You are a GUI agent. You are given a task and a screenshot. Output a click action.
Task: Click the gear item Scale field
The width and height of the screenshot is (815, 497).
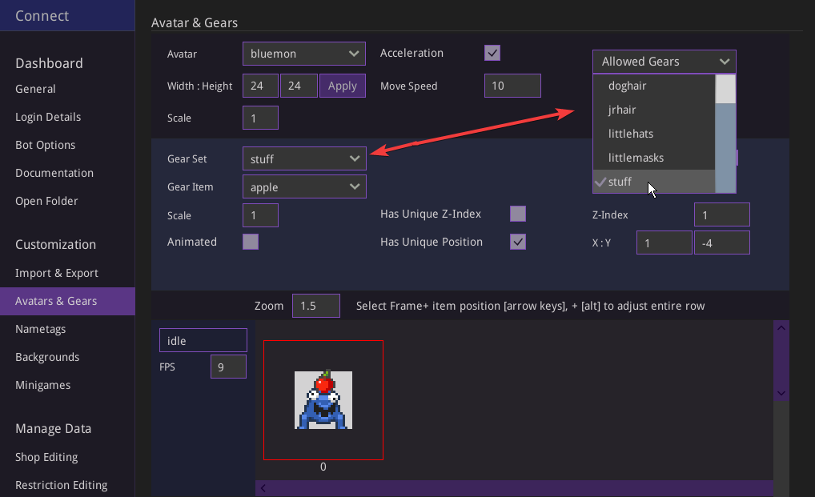coord(260,215)
